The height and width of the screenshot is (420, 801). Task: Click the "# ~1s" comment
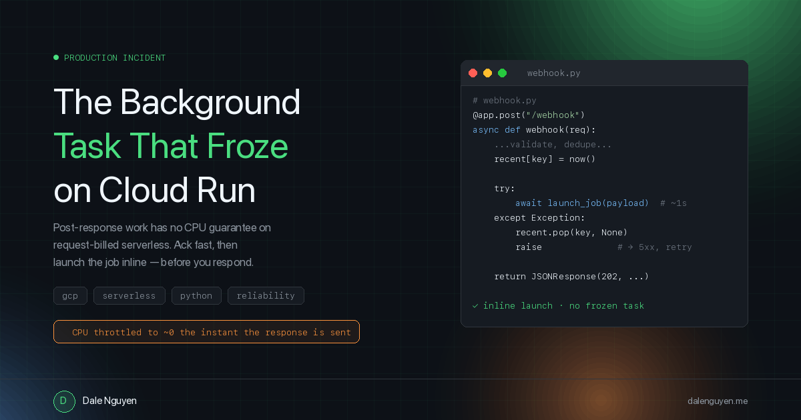point(673,203)
